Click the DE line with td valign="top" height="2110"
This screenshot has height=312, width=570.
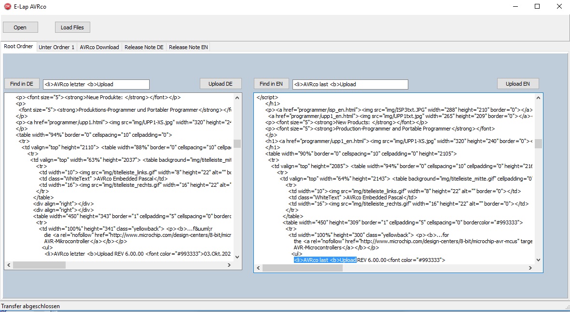[126, 148]
